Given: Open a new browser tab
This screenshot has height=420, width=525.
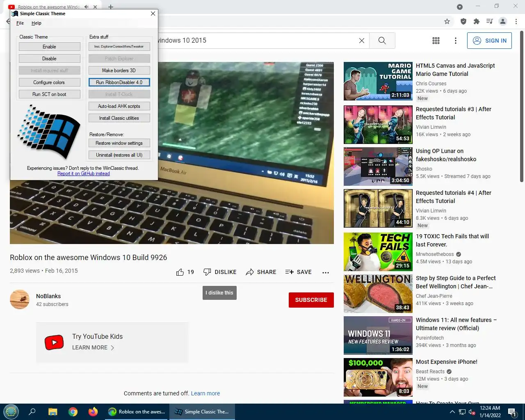Looking at the screenshot, I should click(111, 7).
